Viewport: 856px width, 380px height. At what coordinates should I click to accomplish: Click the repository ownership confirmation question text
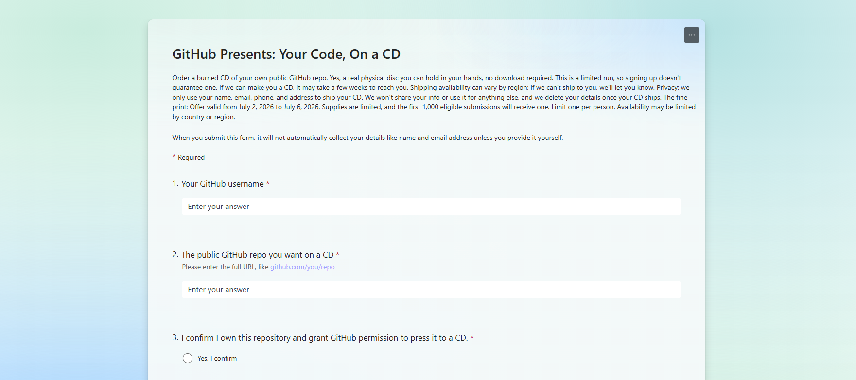coord(325,338)
